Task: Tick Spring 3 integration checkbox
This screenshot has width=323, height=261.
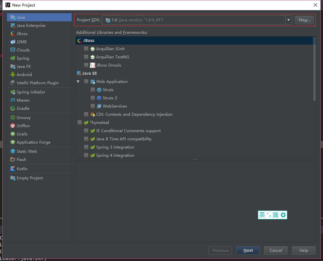Action: click(86, 147)
